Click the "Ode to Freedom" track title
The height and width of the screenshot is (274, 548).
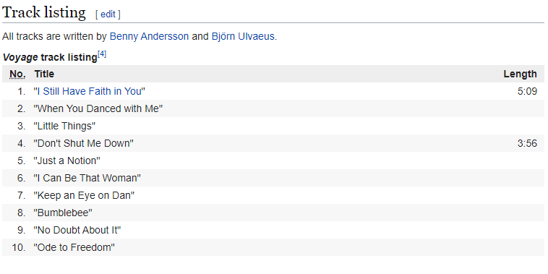click(74, 247)
